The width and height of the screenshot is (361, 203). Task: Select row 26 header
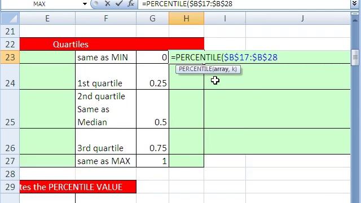click(x=10, y=142)
